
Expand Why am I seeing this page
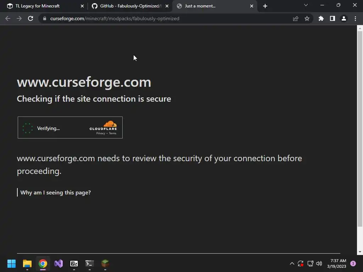click(56, 192)
